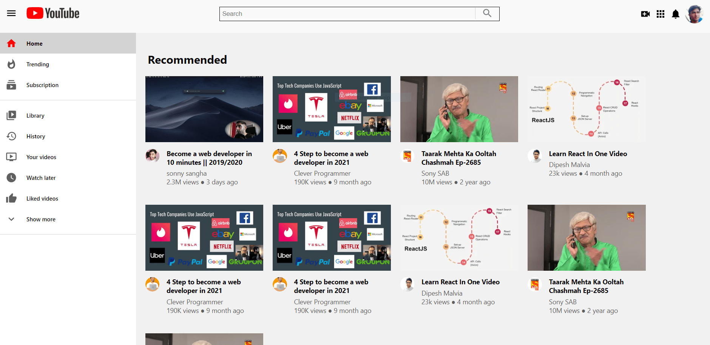Play the Become a web developer thumbnail
Image resolution: width=710 pixels, height=345 pixels.
204,109
